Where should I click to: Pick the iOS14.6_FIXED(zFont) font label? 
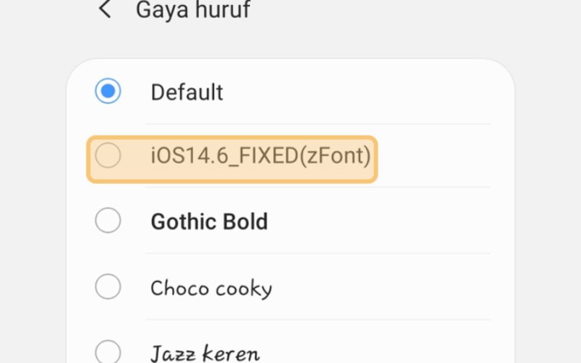(x=261, y=155)
